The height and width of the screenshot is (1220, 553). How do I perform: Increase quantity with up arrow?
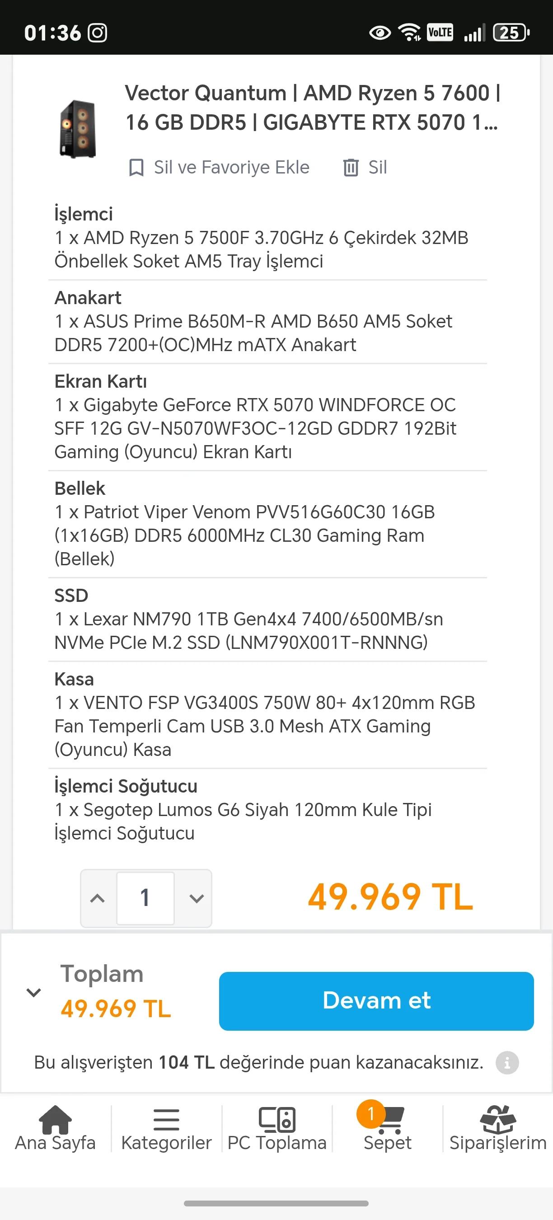pyautogui.click(x=98, y=898)
